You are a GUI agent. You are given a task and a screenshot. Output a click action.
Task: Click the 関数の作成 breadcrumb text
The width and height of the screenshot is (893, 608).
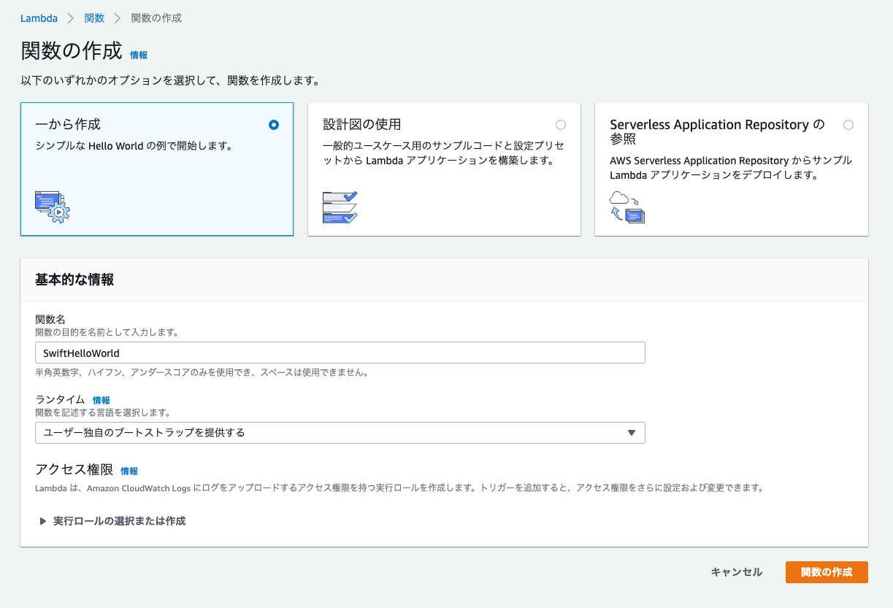[x=156, y=18]
